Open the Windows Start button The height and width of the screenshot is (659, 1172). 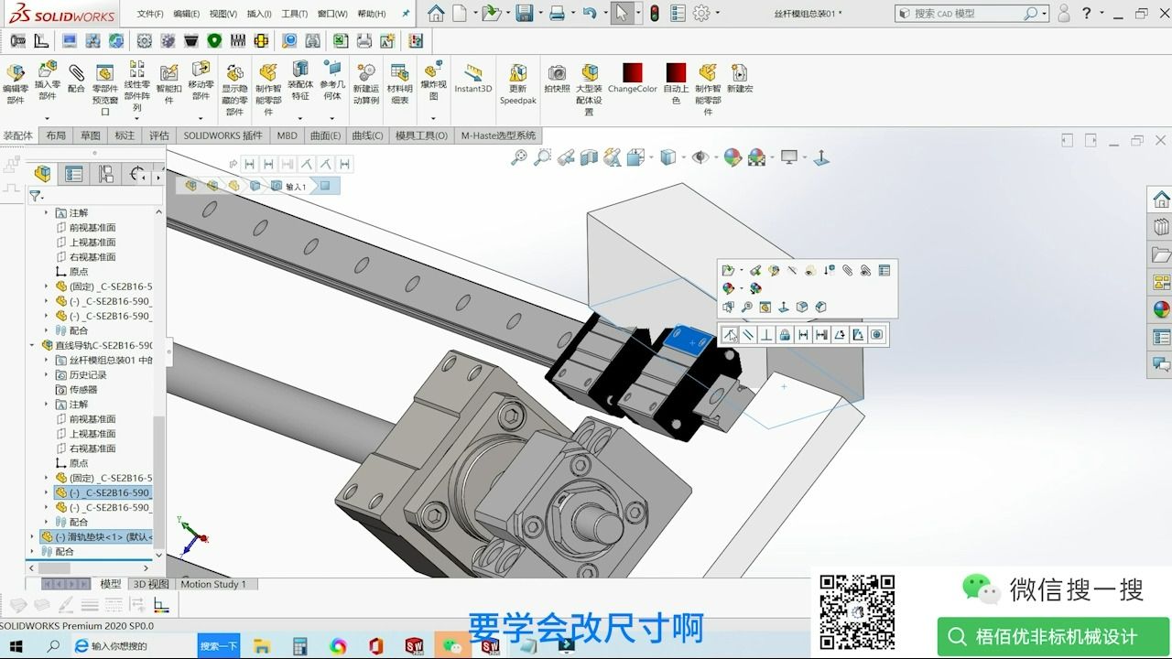[16, 645]
